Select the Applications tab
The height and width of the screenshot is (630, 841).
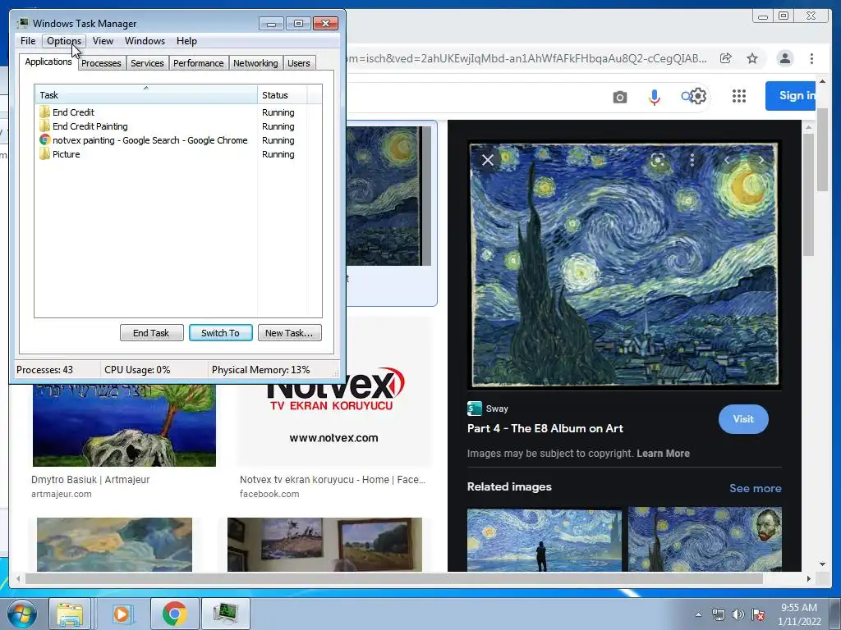(48, 62)
